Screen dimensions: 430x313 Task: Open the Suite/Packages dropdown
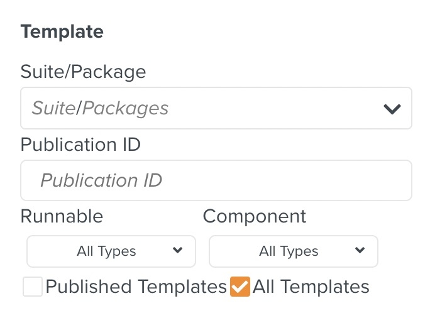(216, 109)
